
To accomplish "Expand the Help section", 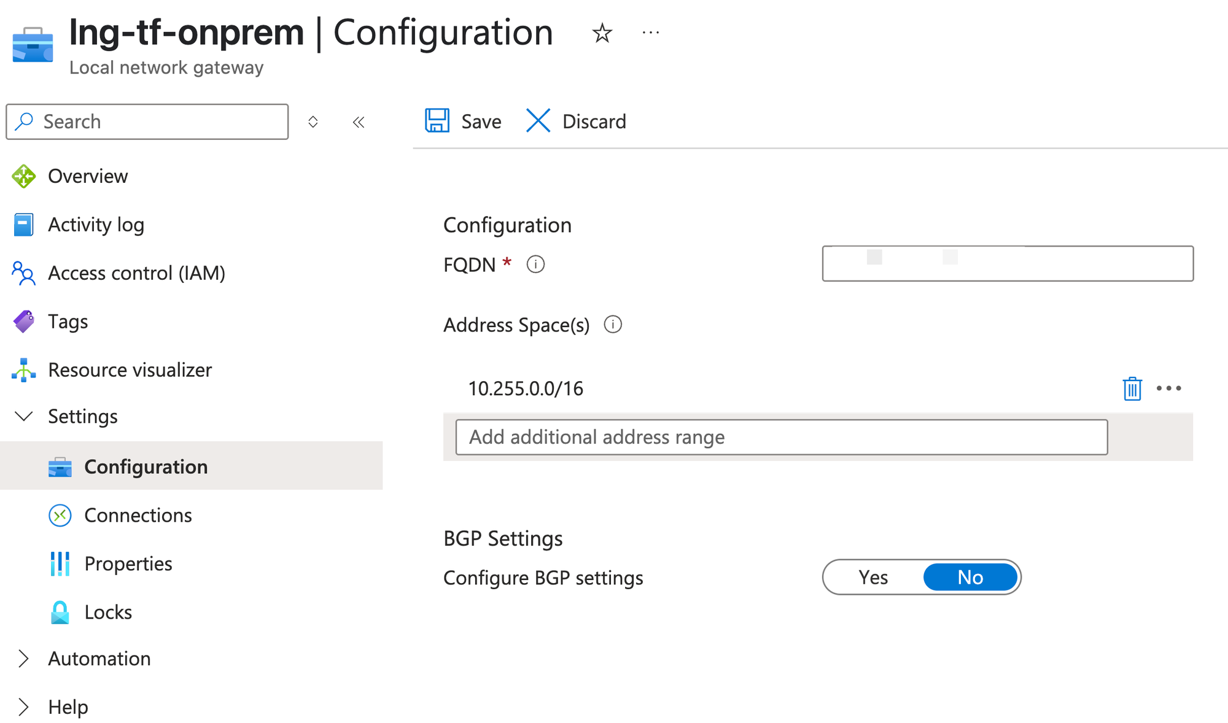I will [x=24, y=707].
